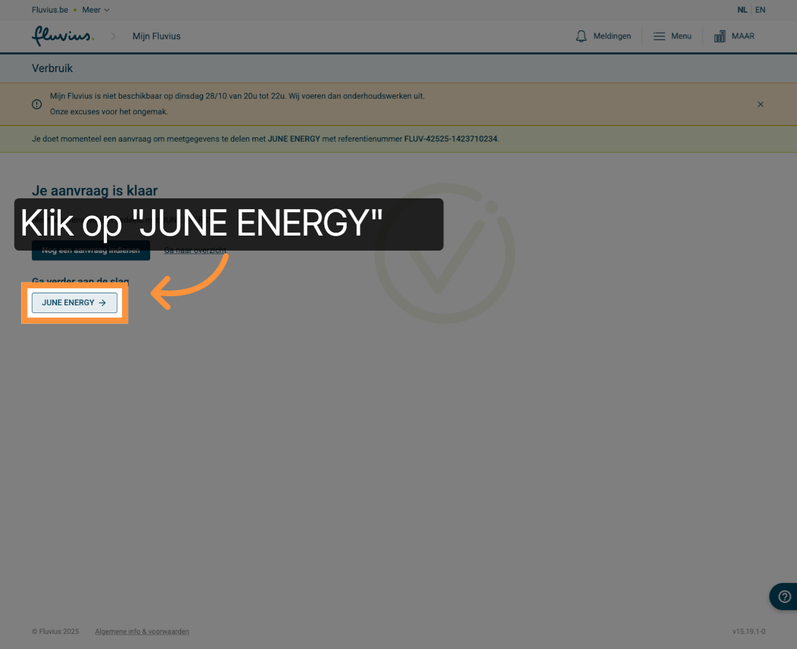Screen dimensions: 797x649
Task: Click the MAAR building icon
Action: point(720,36)
